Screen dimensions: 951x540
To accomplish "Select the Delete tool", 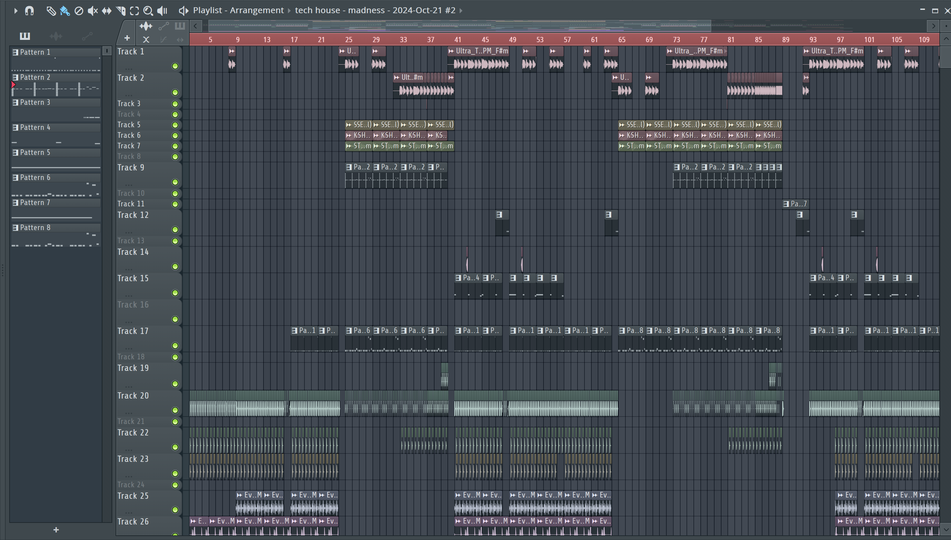I will [x=79, y=11].
